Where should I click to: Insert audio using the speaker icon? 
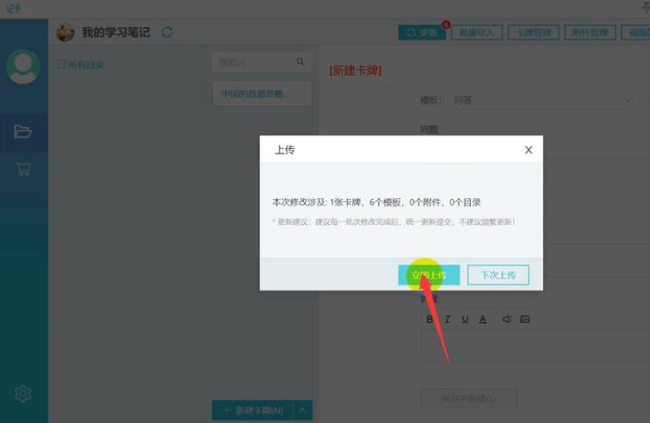pyautogui.click(x=506, y=319)
